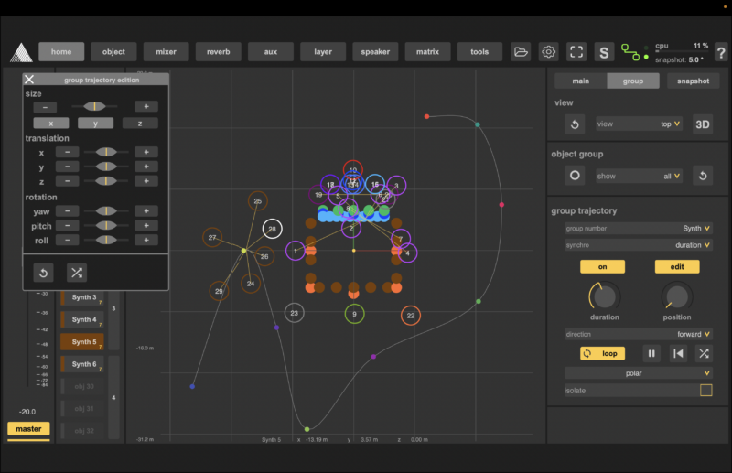The image size is (732, 473).
Task: Reset the view with the circular arrow icon
Action: tap(576, 124)
